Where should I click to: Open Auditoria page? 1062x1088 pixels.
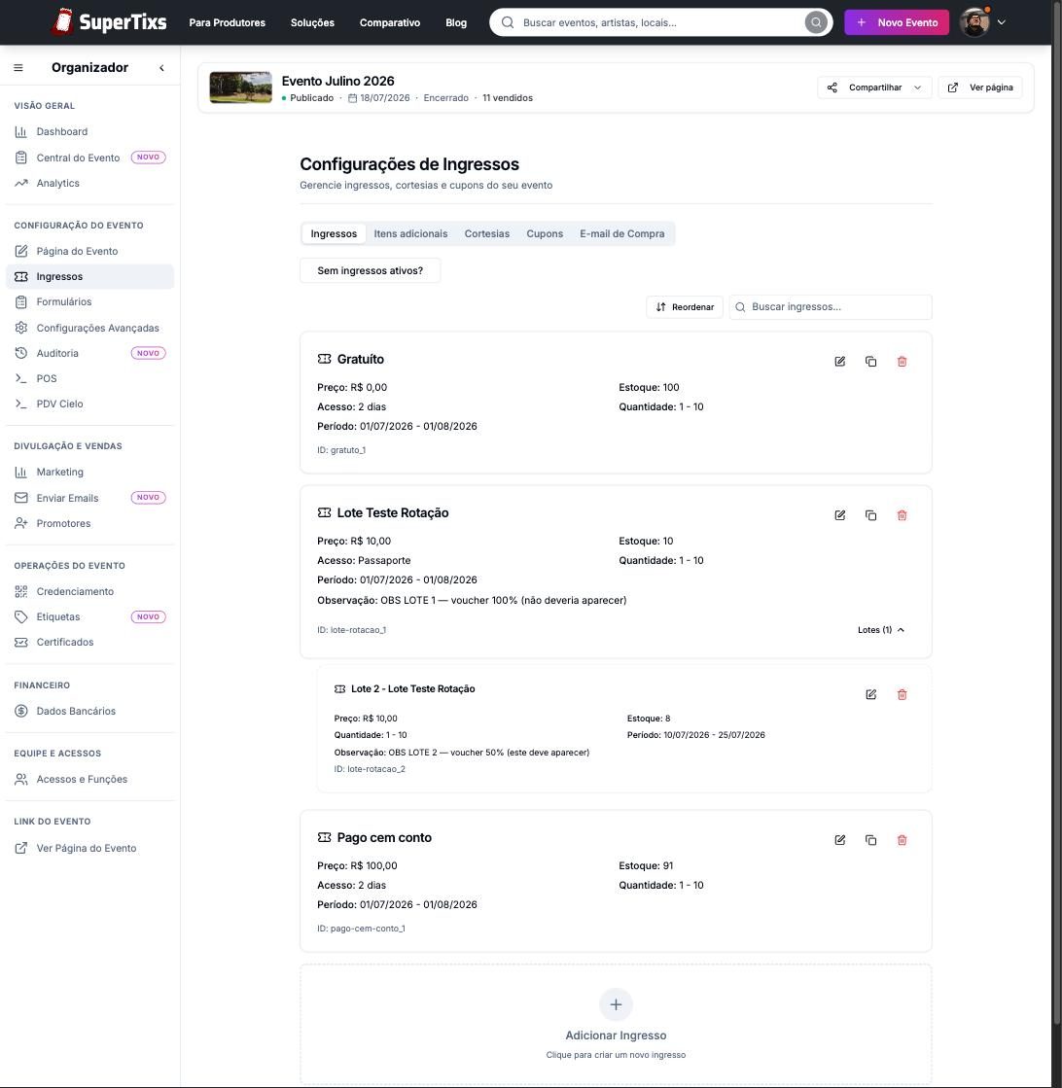point(89,353)
